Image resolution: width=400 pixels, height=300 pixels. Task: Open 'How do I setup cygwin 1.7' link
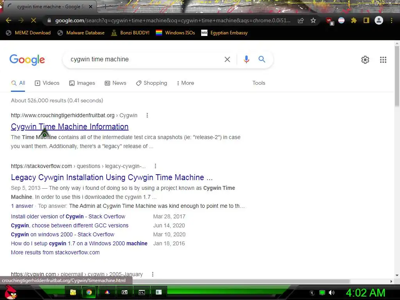point(79,243)
